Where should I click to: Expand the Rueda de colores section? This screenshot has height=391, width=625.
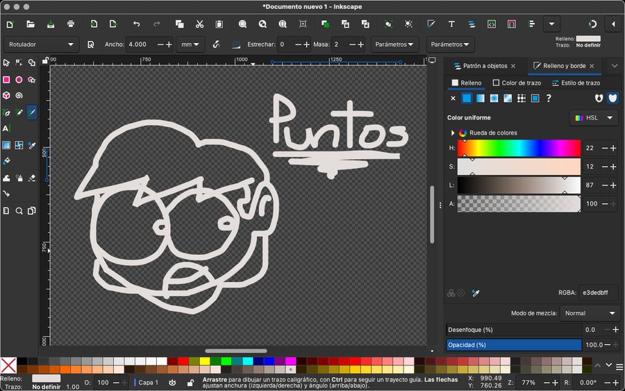tap(452, 133)
